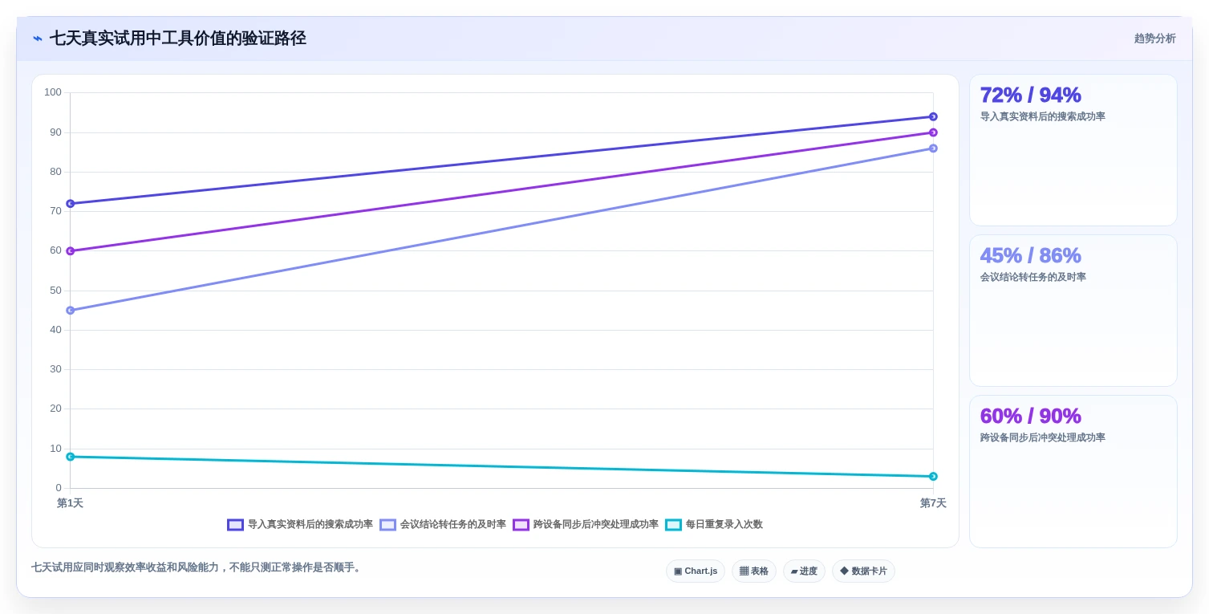Click the 45% / 86% stat value

click(1030, 256)
